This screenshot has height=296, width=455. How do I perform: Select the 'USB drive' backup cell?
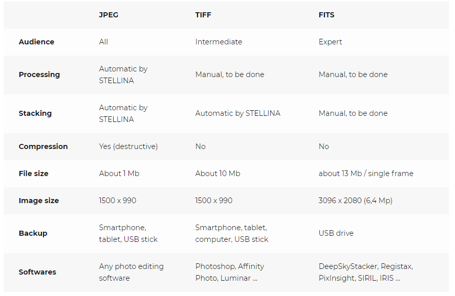[336, 233]
